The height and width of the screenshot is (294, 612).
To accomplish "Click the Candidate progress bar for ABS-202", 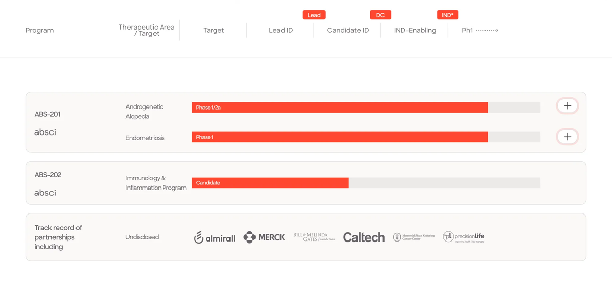I will [270, 183].
